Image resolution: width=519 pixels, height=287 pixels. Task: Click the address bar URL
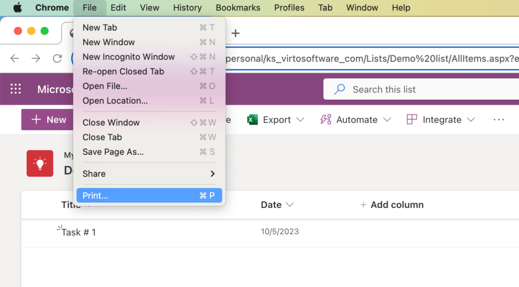(x=372, y=59)
